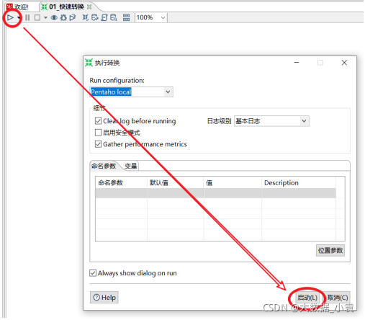Toggle Clear log before running checkbox
Image resolution: width=365 pixels, height=320 pixels.
point(98,121)
